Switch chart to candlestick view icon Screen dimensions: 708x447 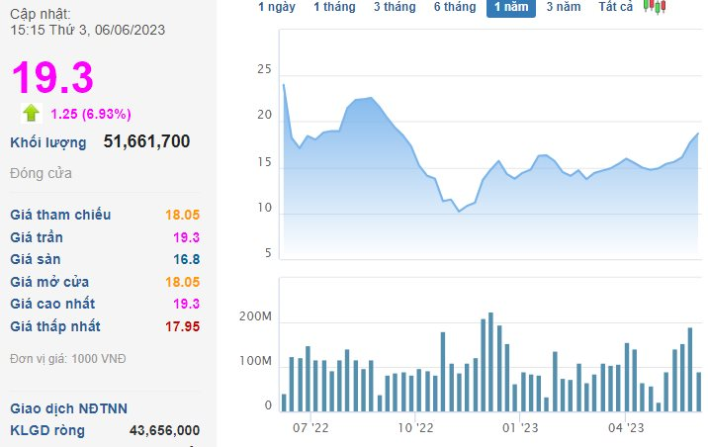(x=655, y=6)
